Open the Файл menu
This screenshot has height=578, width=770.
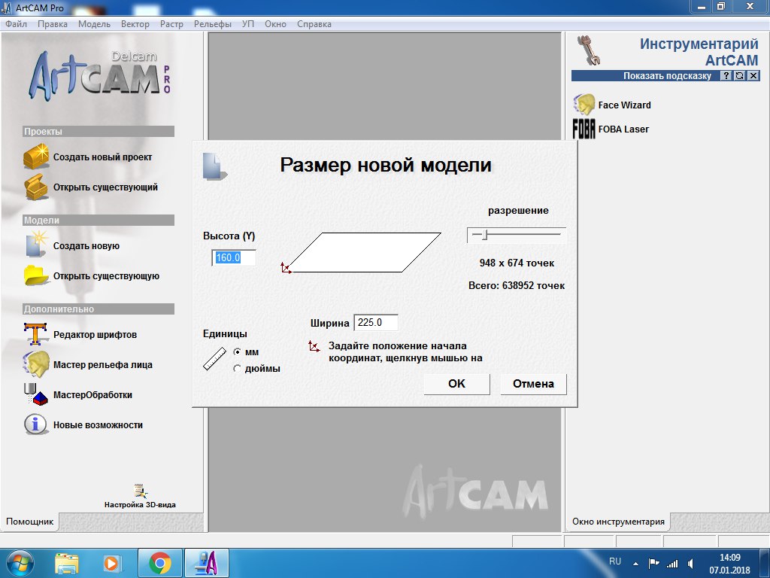click(x=17, y=24)
